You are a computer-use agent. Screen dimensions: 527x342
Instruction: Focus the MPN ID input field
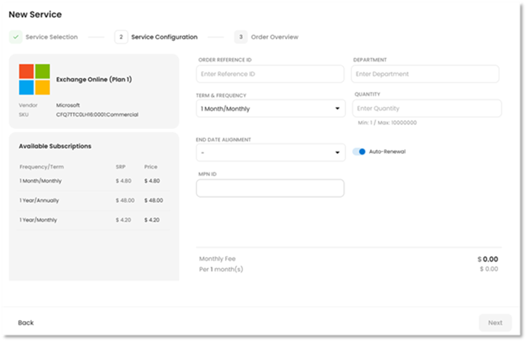pos(270,188)
